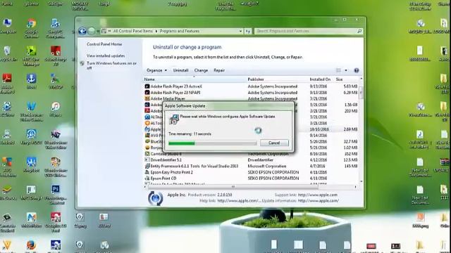Click the Programs and Features breadcrumb

coord(180,31)
